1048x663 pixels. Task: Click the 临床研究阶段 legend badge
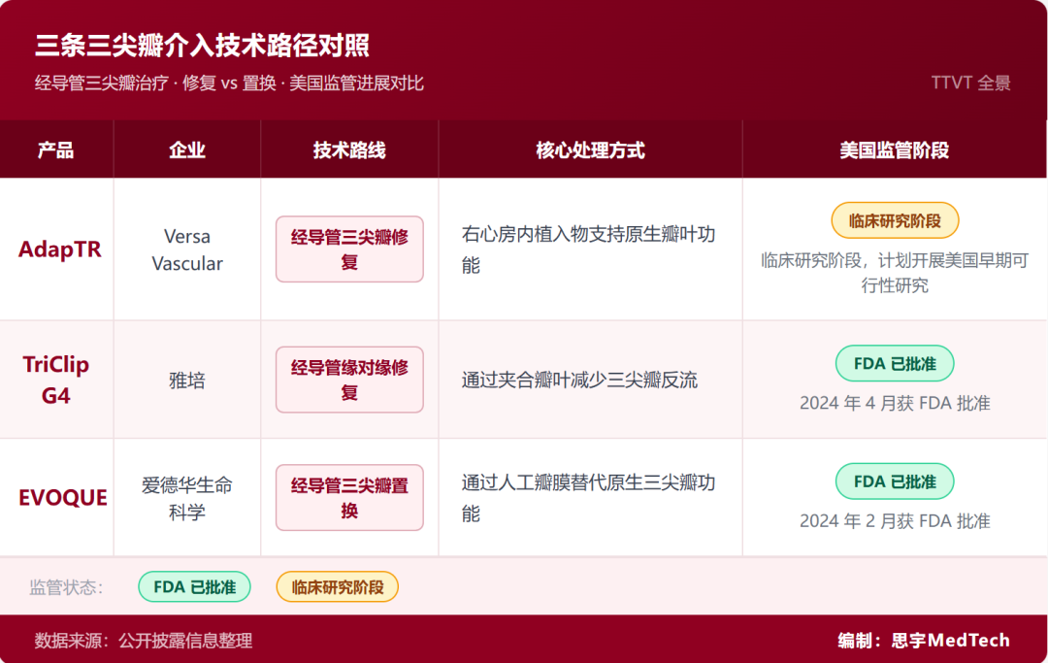[x=338, y=587]
